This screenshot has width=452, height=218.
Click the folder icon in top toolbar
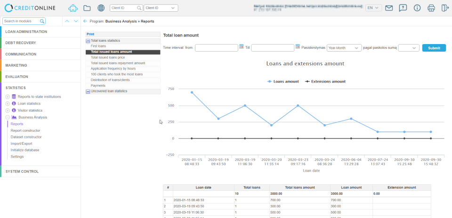(x=87, y=8)
